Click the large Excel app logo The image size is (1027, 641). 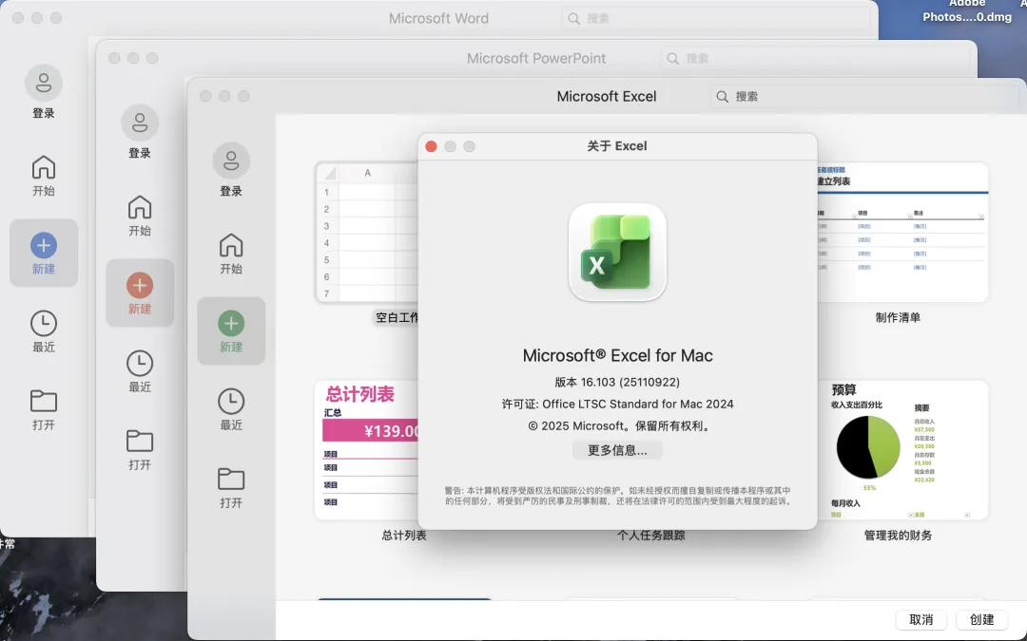[617, 253]
